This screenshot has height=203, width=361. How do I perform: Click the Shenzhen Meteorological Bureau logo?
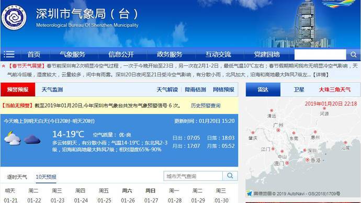click(x=14, y=17)
